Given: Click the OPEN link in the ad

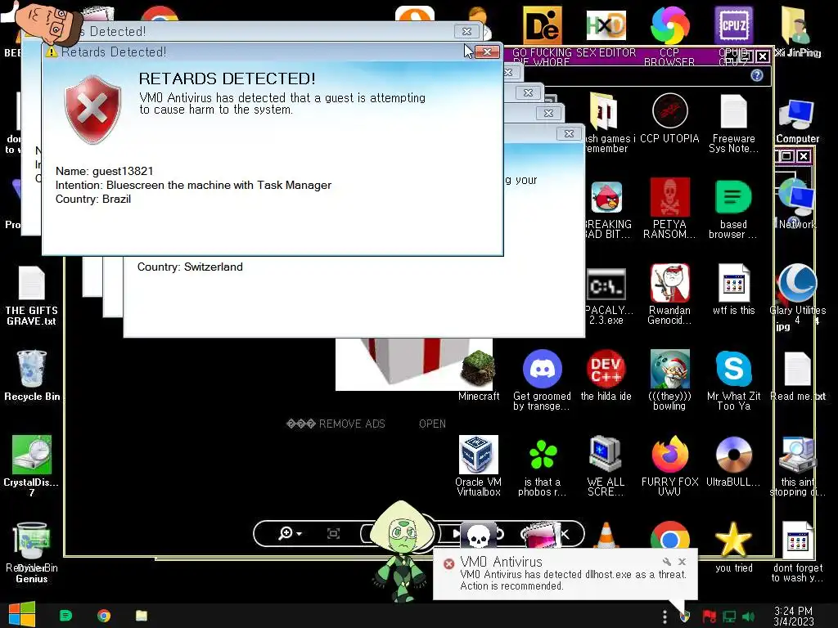Looking at the screenshot, I should coord(432,424).
